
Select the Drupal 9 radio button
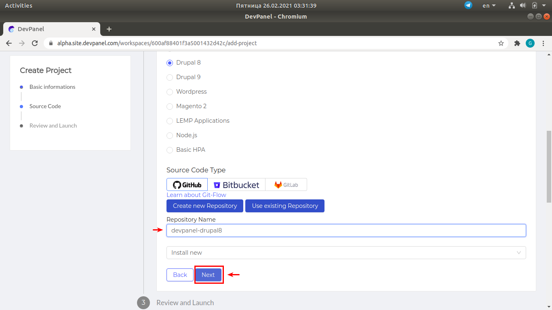(x=169, y=77)
